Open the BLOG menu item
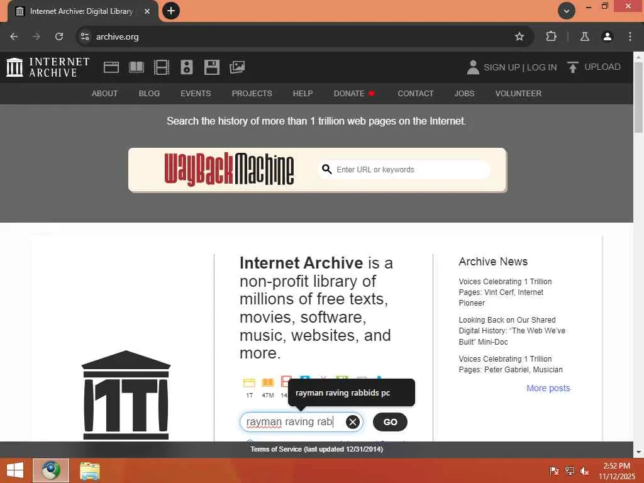The height and width of the screenshot is (483, 644). [x=149, y=94]
